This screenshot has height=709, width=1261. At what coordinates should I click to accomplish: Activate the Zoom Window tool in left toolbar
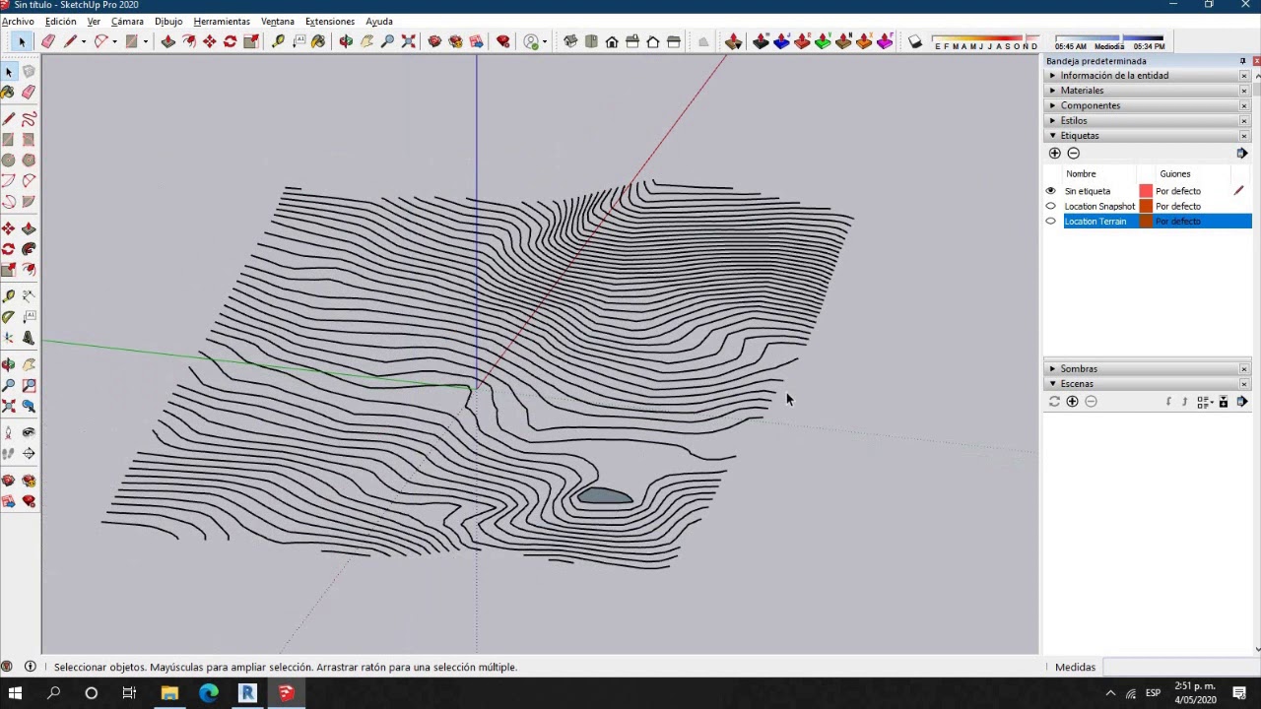tap(29, 385)
